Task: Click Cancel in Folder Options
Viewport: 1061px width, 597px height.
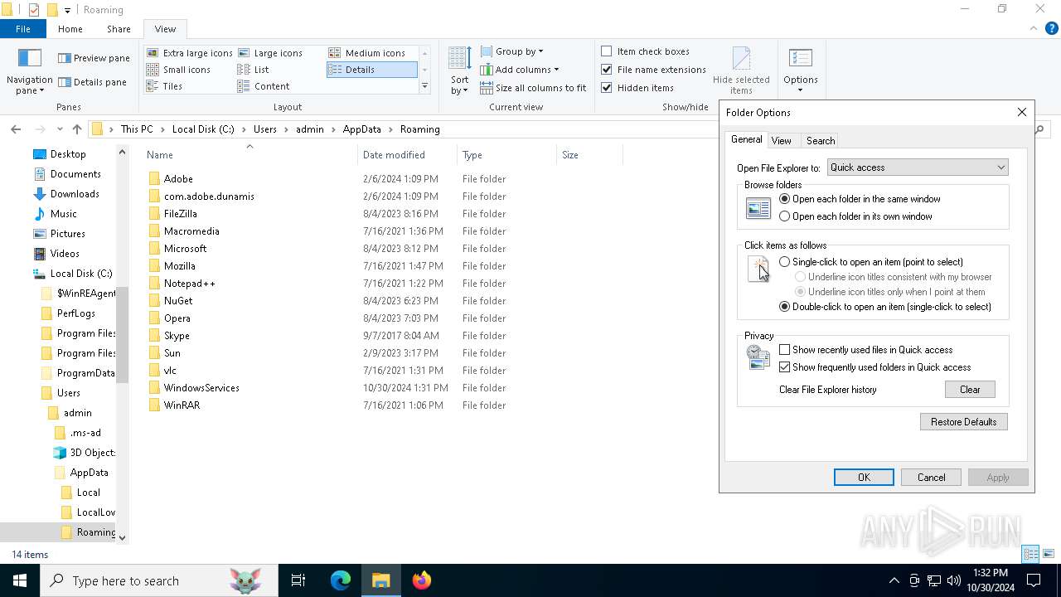Action: 931,478
